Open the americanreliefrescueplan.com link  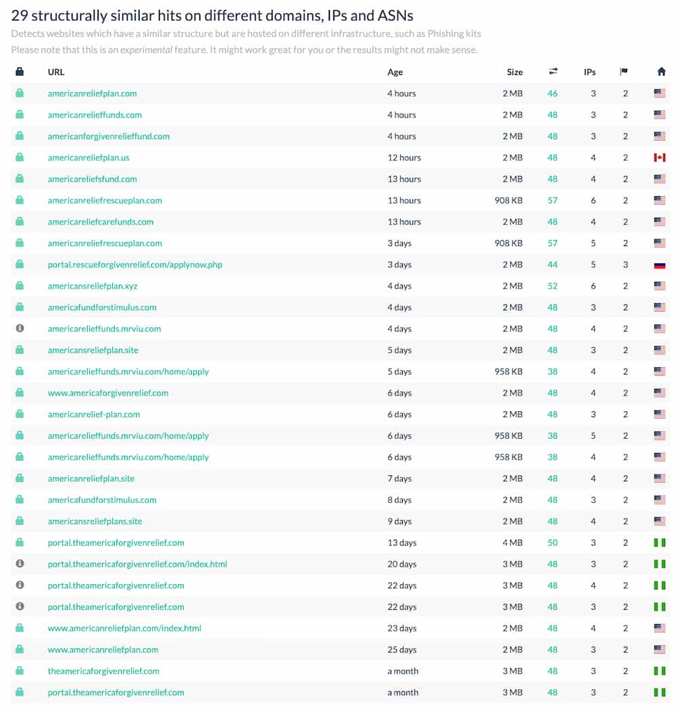pos(105,200)
